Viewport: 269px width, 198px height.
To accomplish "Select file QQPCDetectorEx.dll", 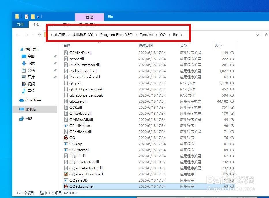I will (86, 168).
